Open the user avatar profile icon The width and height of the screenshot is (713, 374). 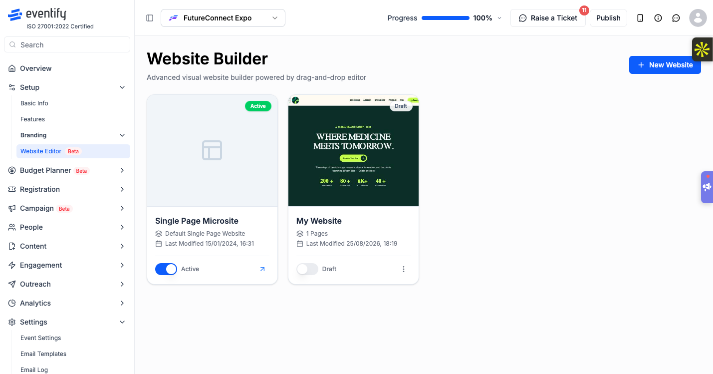pyautogui.click(x=698, y=18)
